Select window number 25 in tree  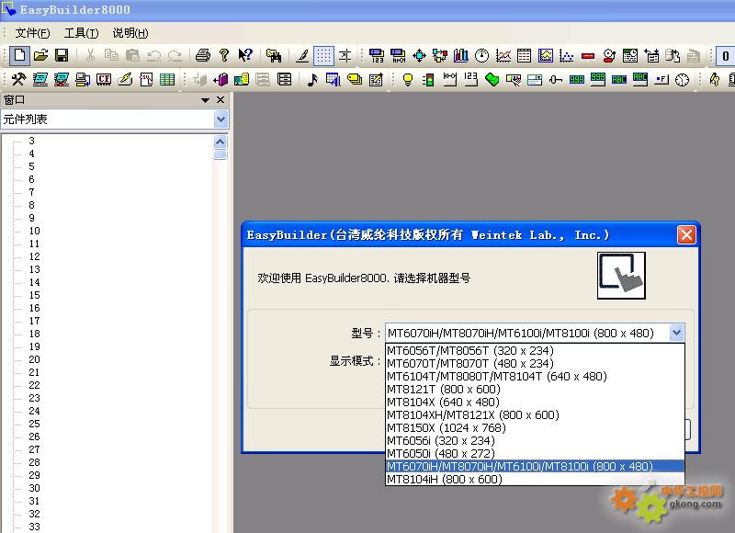pos(34,424)
